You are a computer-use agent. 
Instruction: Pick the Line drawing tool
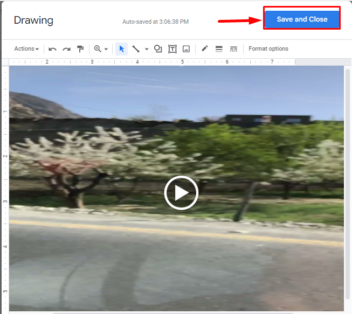[136, 49]
